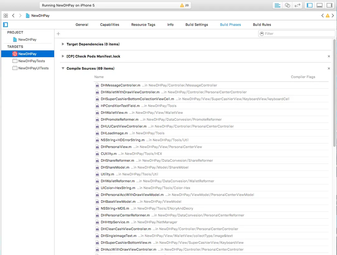Select NewDHPay project in sidebar
This screenshot has width=337, height=255.
[27, 39]
